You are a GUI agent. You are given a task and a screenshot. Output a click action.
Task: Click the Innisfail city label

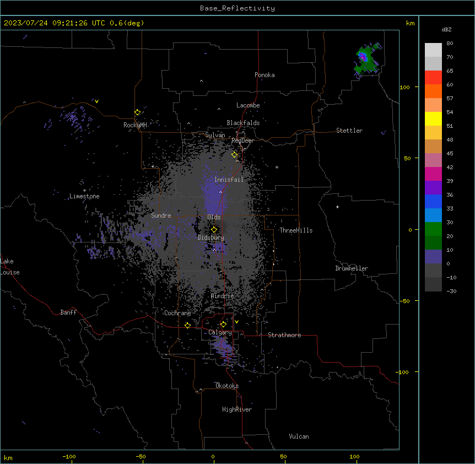click(229, 180)
